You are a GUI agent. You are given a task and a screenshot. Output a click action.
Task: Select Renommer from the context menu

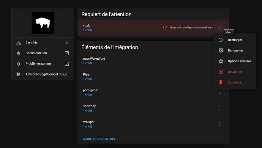pyautogui.click(x=235, y=51)
